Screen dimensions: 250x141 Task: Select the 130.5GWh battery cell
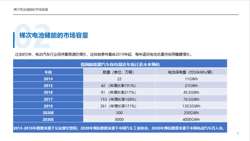(x=191, y=106)
